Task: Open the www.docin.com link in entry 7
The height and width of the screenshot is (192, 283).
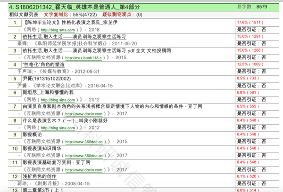Action: coord(84,114)
